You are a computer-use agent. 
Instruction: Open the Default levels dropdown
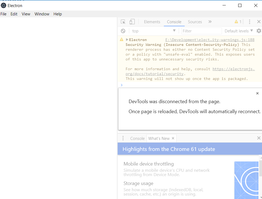click(238, 31)
